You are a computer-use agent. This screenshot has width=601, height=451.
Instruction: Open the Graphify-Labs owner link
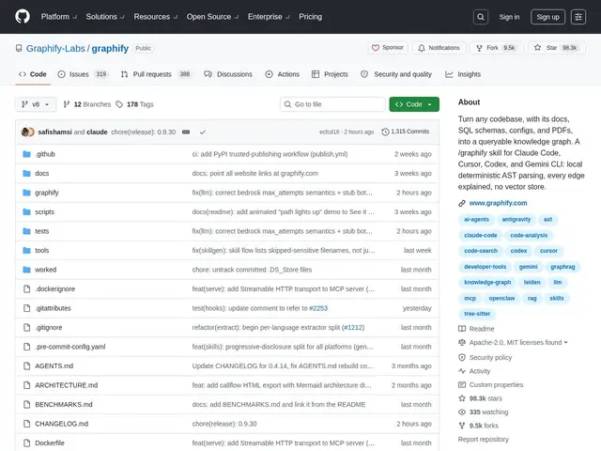pos(55,48)
